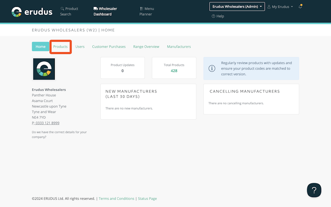The height and width of the screenshot is (207, 331).
Task: Click the 'Erudus Wholesalers' bold company name
Action: (49, 90)
